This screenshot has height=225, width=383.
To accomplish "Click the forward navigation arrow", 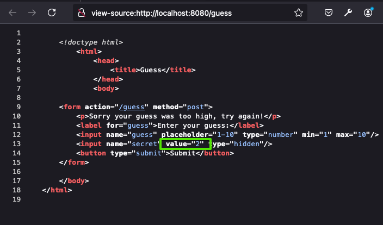I will (32, 12).
